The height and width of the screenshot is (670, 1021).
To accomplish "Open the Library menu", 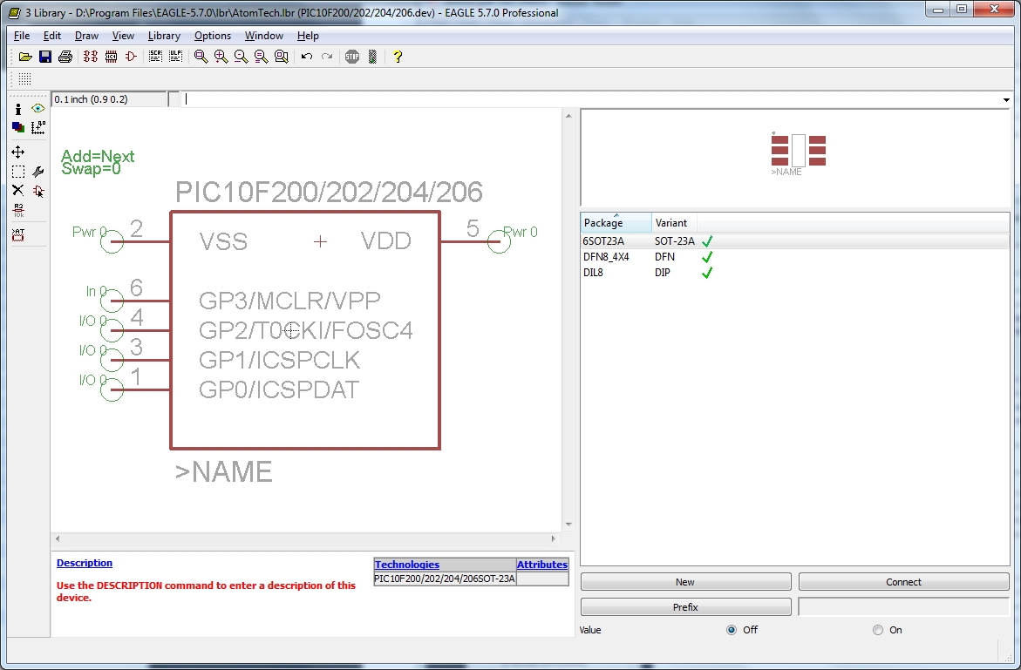I will click(164, 36).
